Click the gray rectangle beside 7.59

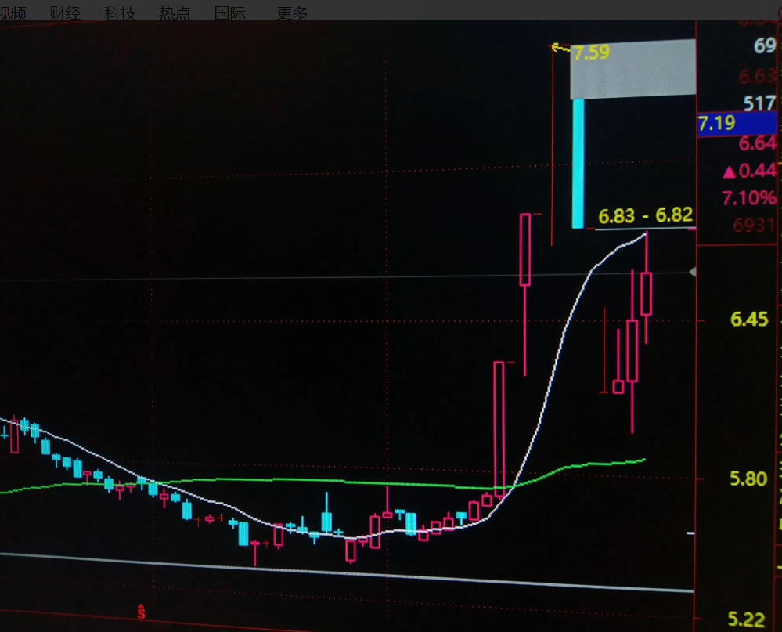(632, 69)
